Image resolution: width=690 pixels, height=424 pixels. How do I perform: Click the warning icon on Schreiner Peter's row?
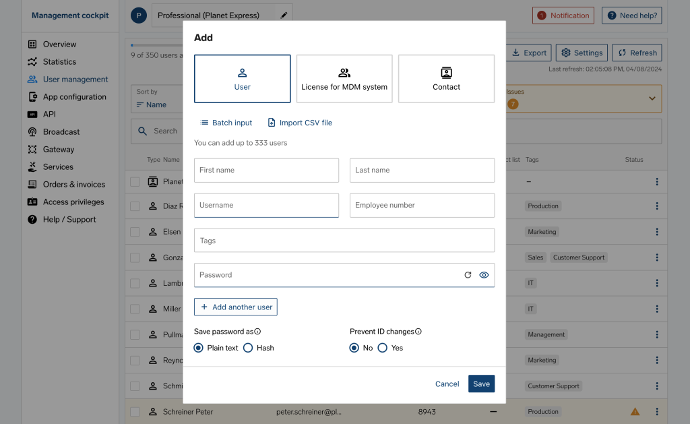634,411
